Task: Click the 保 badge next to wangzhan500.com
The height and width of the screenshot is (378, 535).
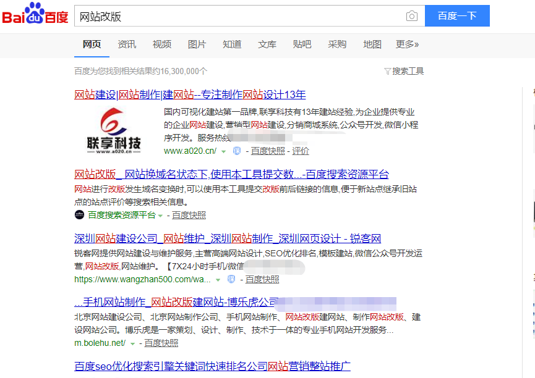Action: point(231,279)
